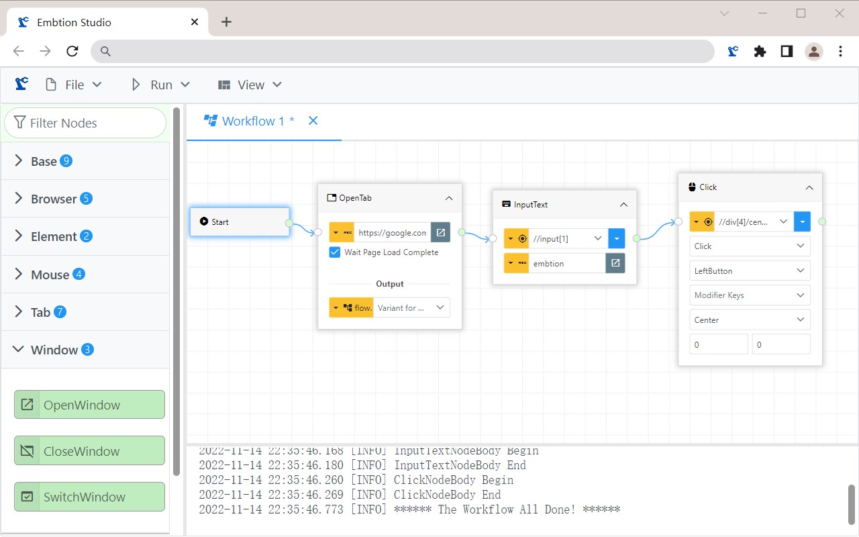Click the OpenTab node output port

coord(462,232)
